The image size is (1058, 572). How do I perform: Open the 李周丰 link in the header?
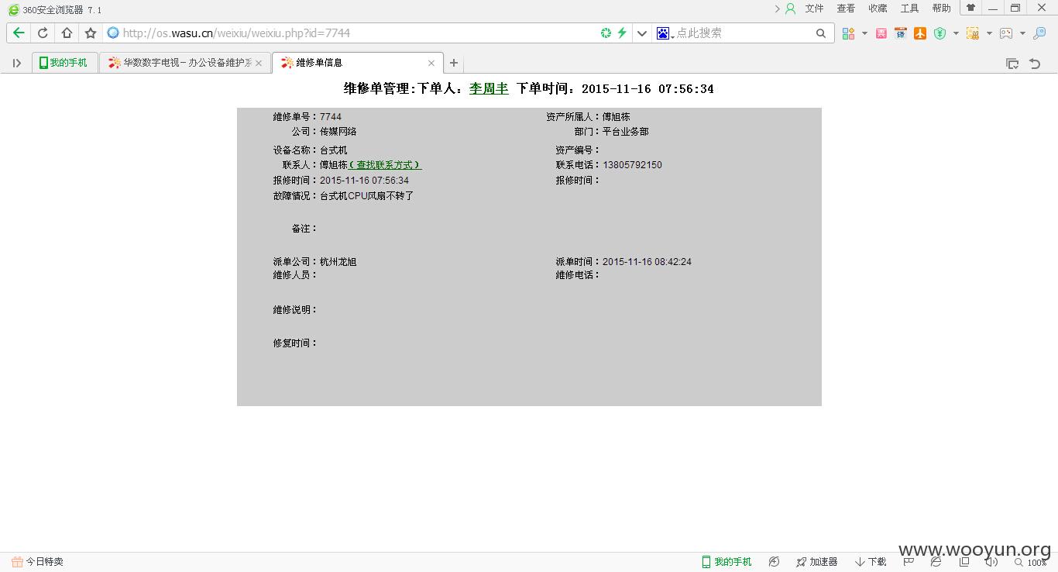[489, 89]
